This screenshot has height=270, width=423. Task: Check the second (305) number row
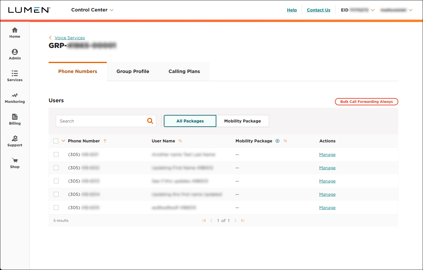pos(56,168)
